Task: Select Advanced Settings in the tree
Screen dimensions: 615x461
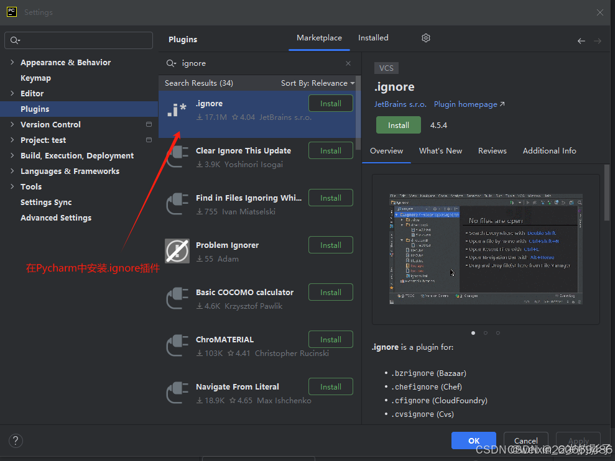Action: (56, 217)
